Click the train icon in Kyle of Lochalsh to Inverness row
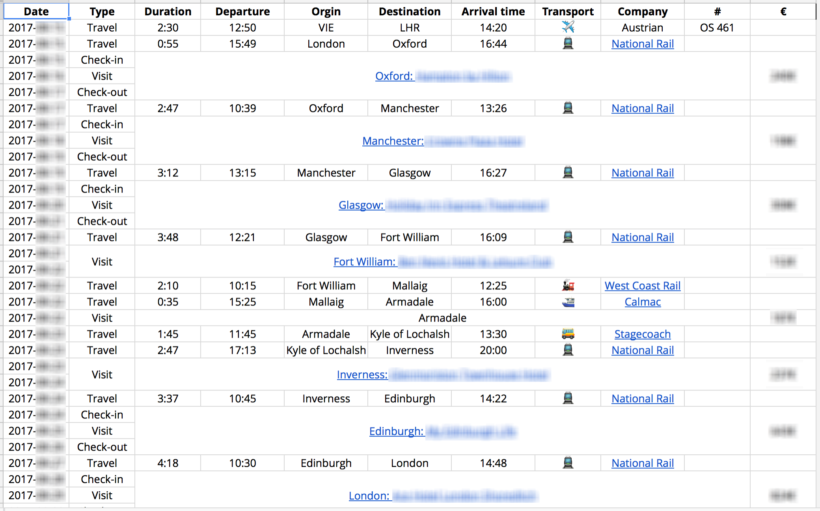Image resolution: width=820 pixels, height=511 pixels. pos(568,350)
